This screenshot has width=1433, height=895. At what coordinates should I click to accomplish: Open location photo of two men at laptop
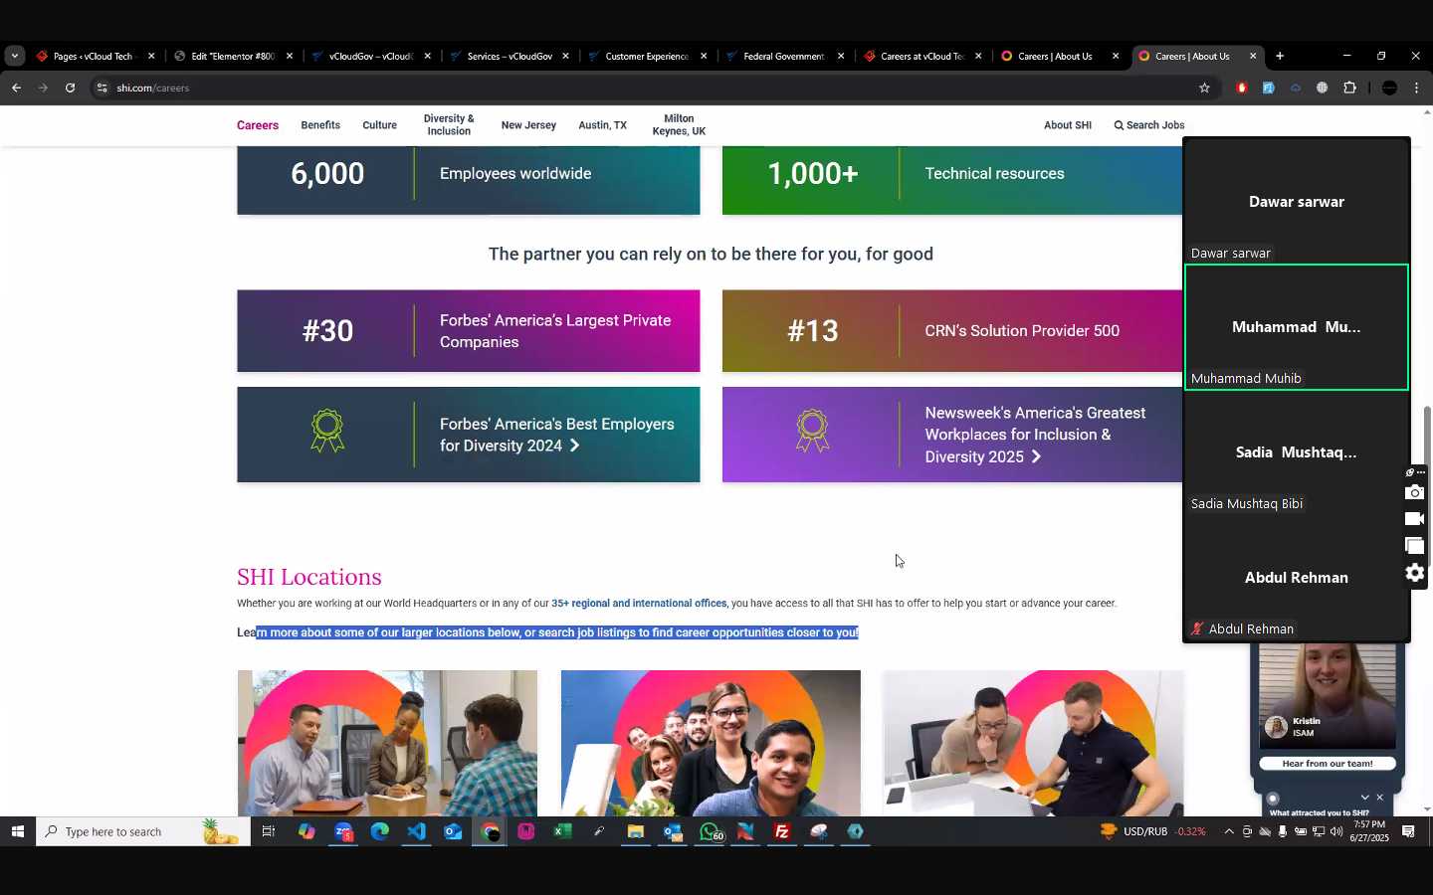pyautogui.click(x=1033, y=743)
